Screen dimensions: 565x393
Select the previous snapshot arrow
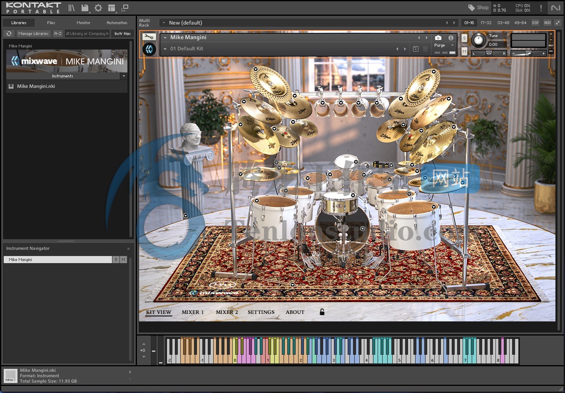397,49
